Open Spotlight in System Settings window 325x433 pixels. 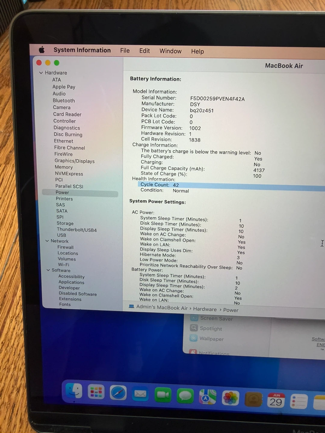pyautogui.click(x=211, y=329)
